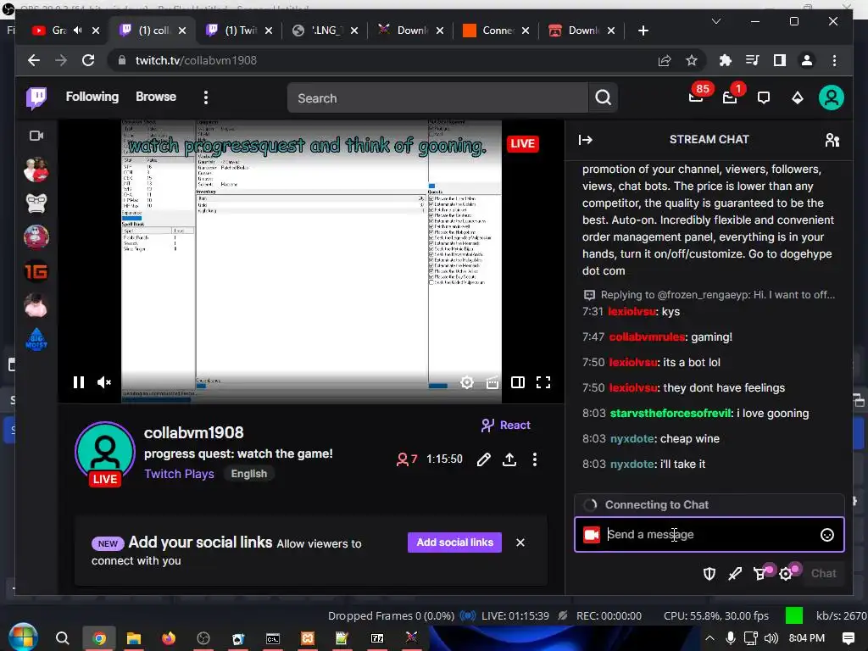Open stream options three-dot menu
The height and width of the screenshot is (651, 868).
pyautogui.click(x=535, y=459)
